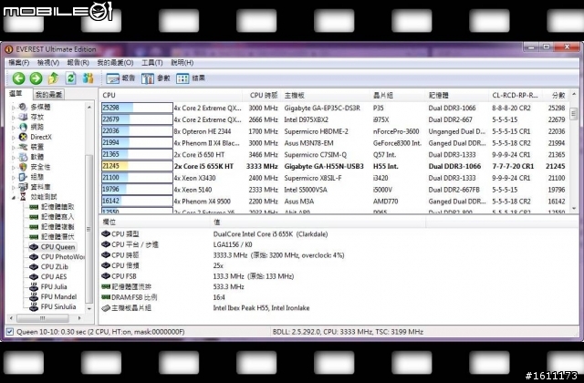This screenshot has width=584, height=383.
Task: Select the CPU PhotoWorxx benchmark chip icon
Action: click(34, 257)
